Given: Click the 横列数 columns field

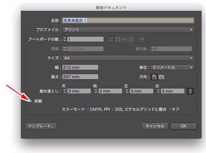Looking at the screenshot, I should tap(174, 49).
